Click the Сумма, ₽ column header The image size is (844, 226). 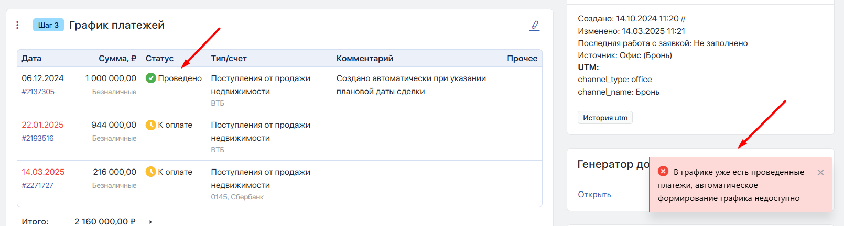click(x=117, y=59)
